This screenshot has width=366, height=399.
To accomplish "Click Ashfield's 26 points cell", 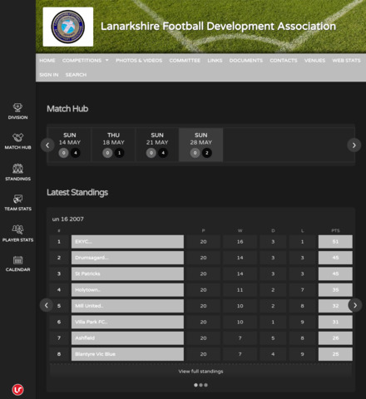I will (335, 338).
